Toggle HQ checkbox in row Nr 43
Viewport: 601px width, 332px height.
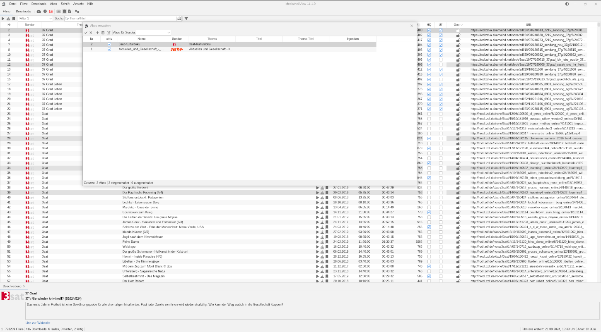(x=429, y=213)
